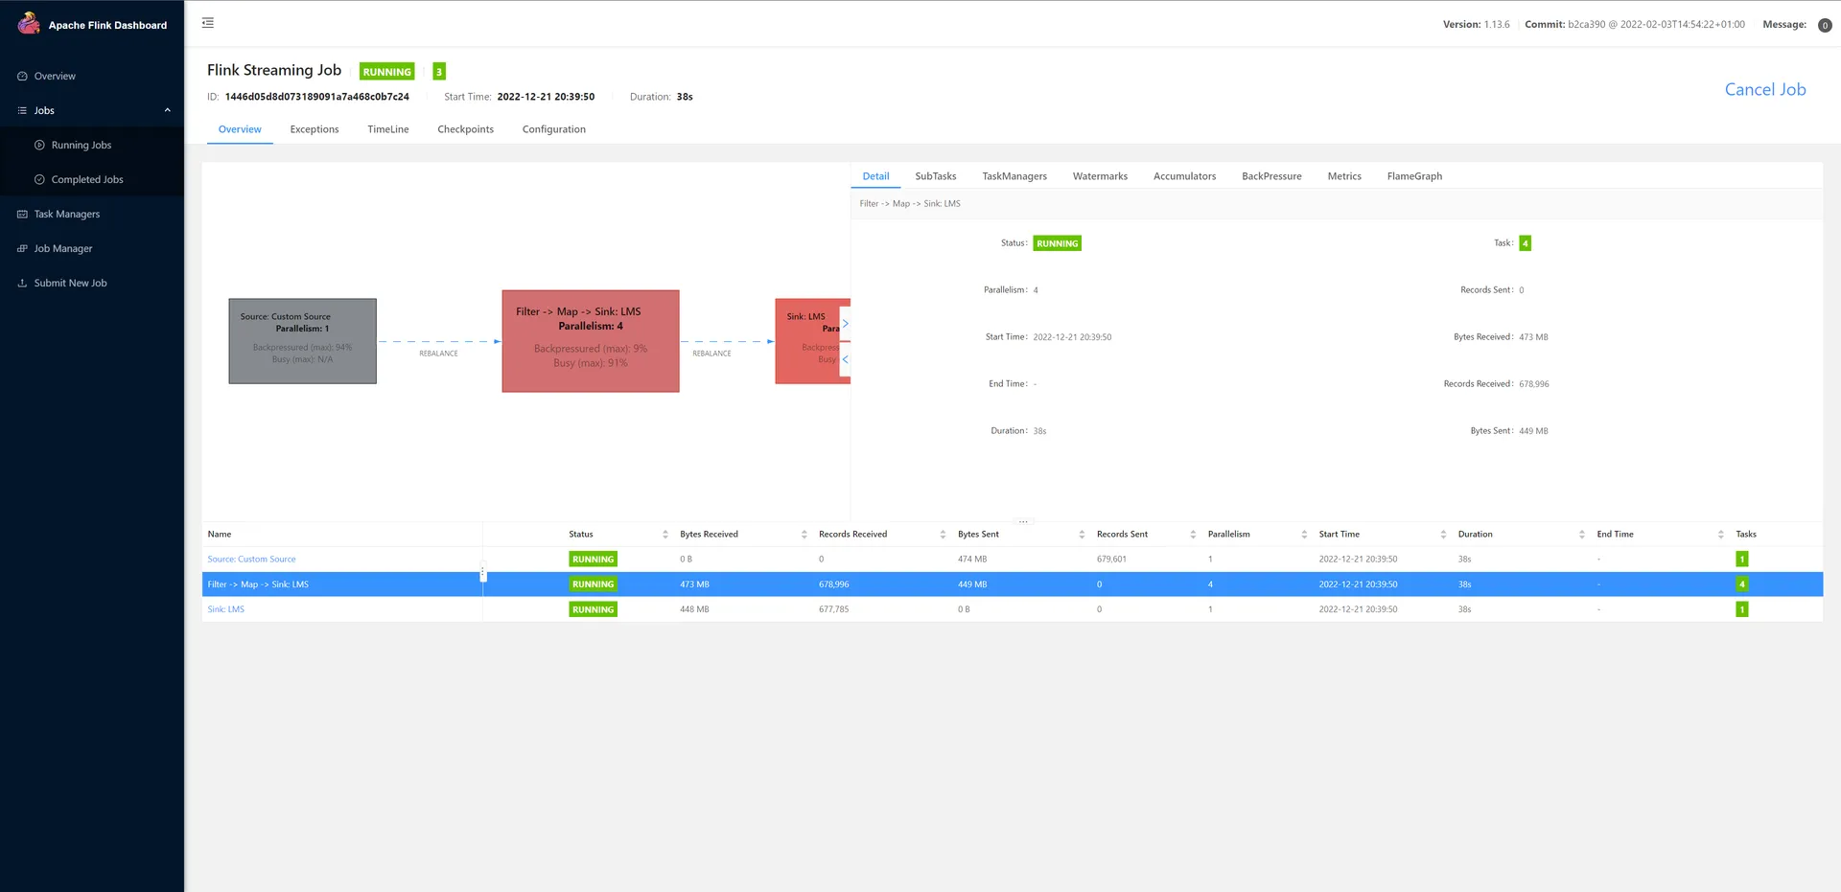Click the Cancel Job link

[x=1764, y=89]
